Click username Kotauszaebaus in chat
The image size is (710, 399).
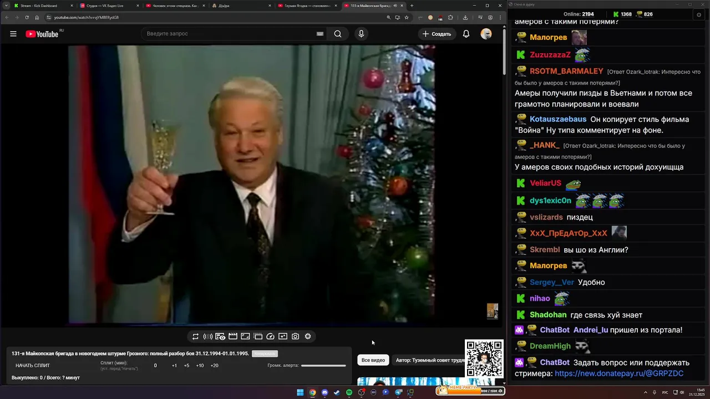click(558, 119)
